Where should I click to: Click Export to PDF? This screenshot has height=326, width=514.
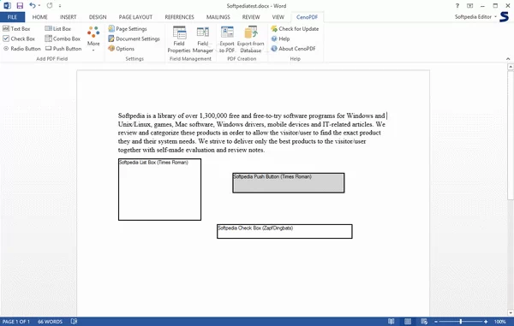point(227,39)
